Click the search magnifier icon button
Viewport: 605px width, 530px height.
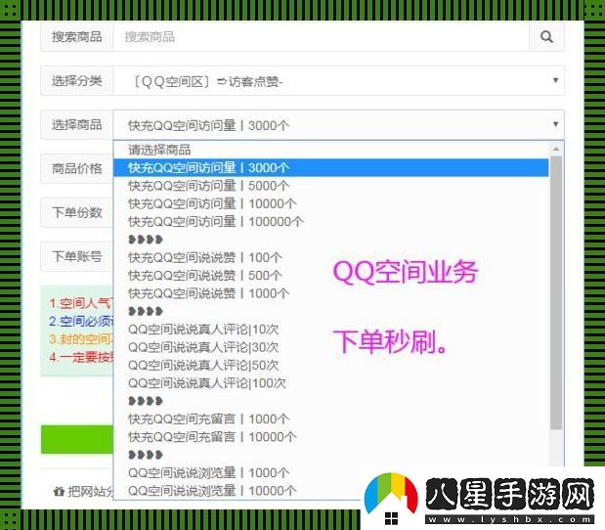tap(546, 37)
